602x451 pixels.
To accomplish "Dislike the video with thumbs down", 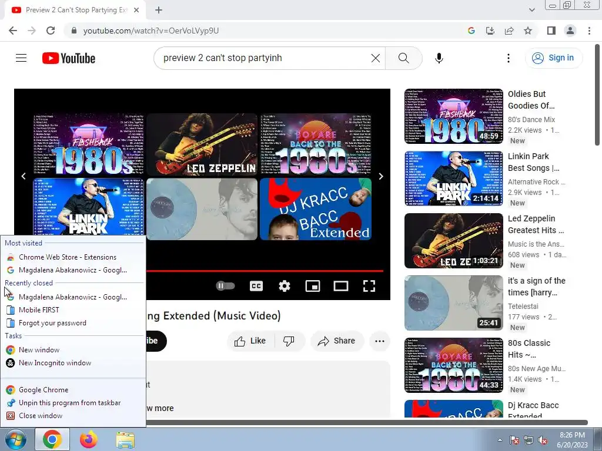I will (289, 341).
